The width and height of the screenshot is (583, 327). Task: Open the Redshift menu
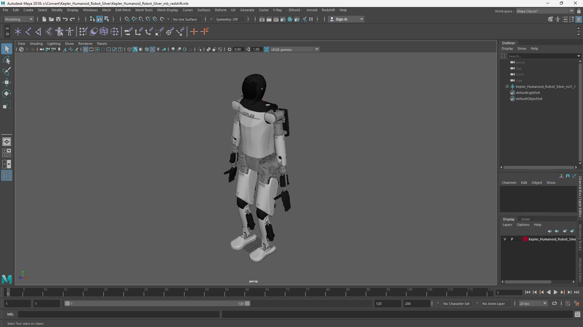tap(328, 10)
